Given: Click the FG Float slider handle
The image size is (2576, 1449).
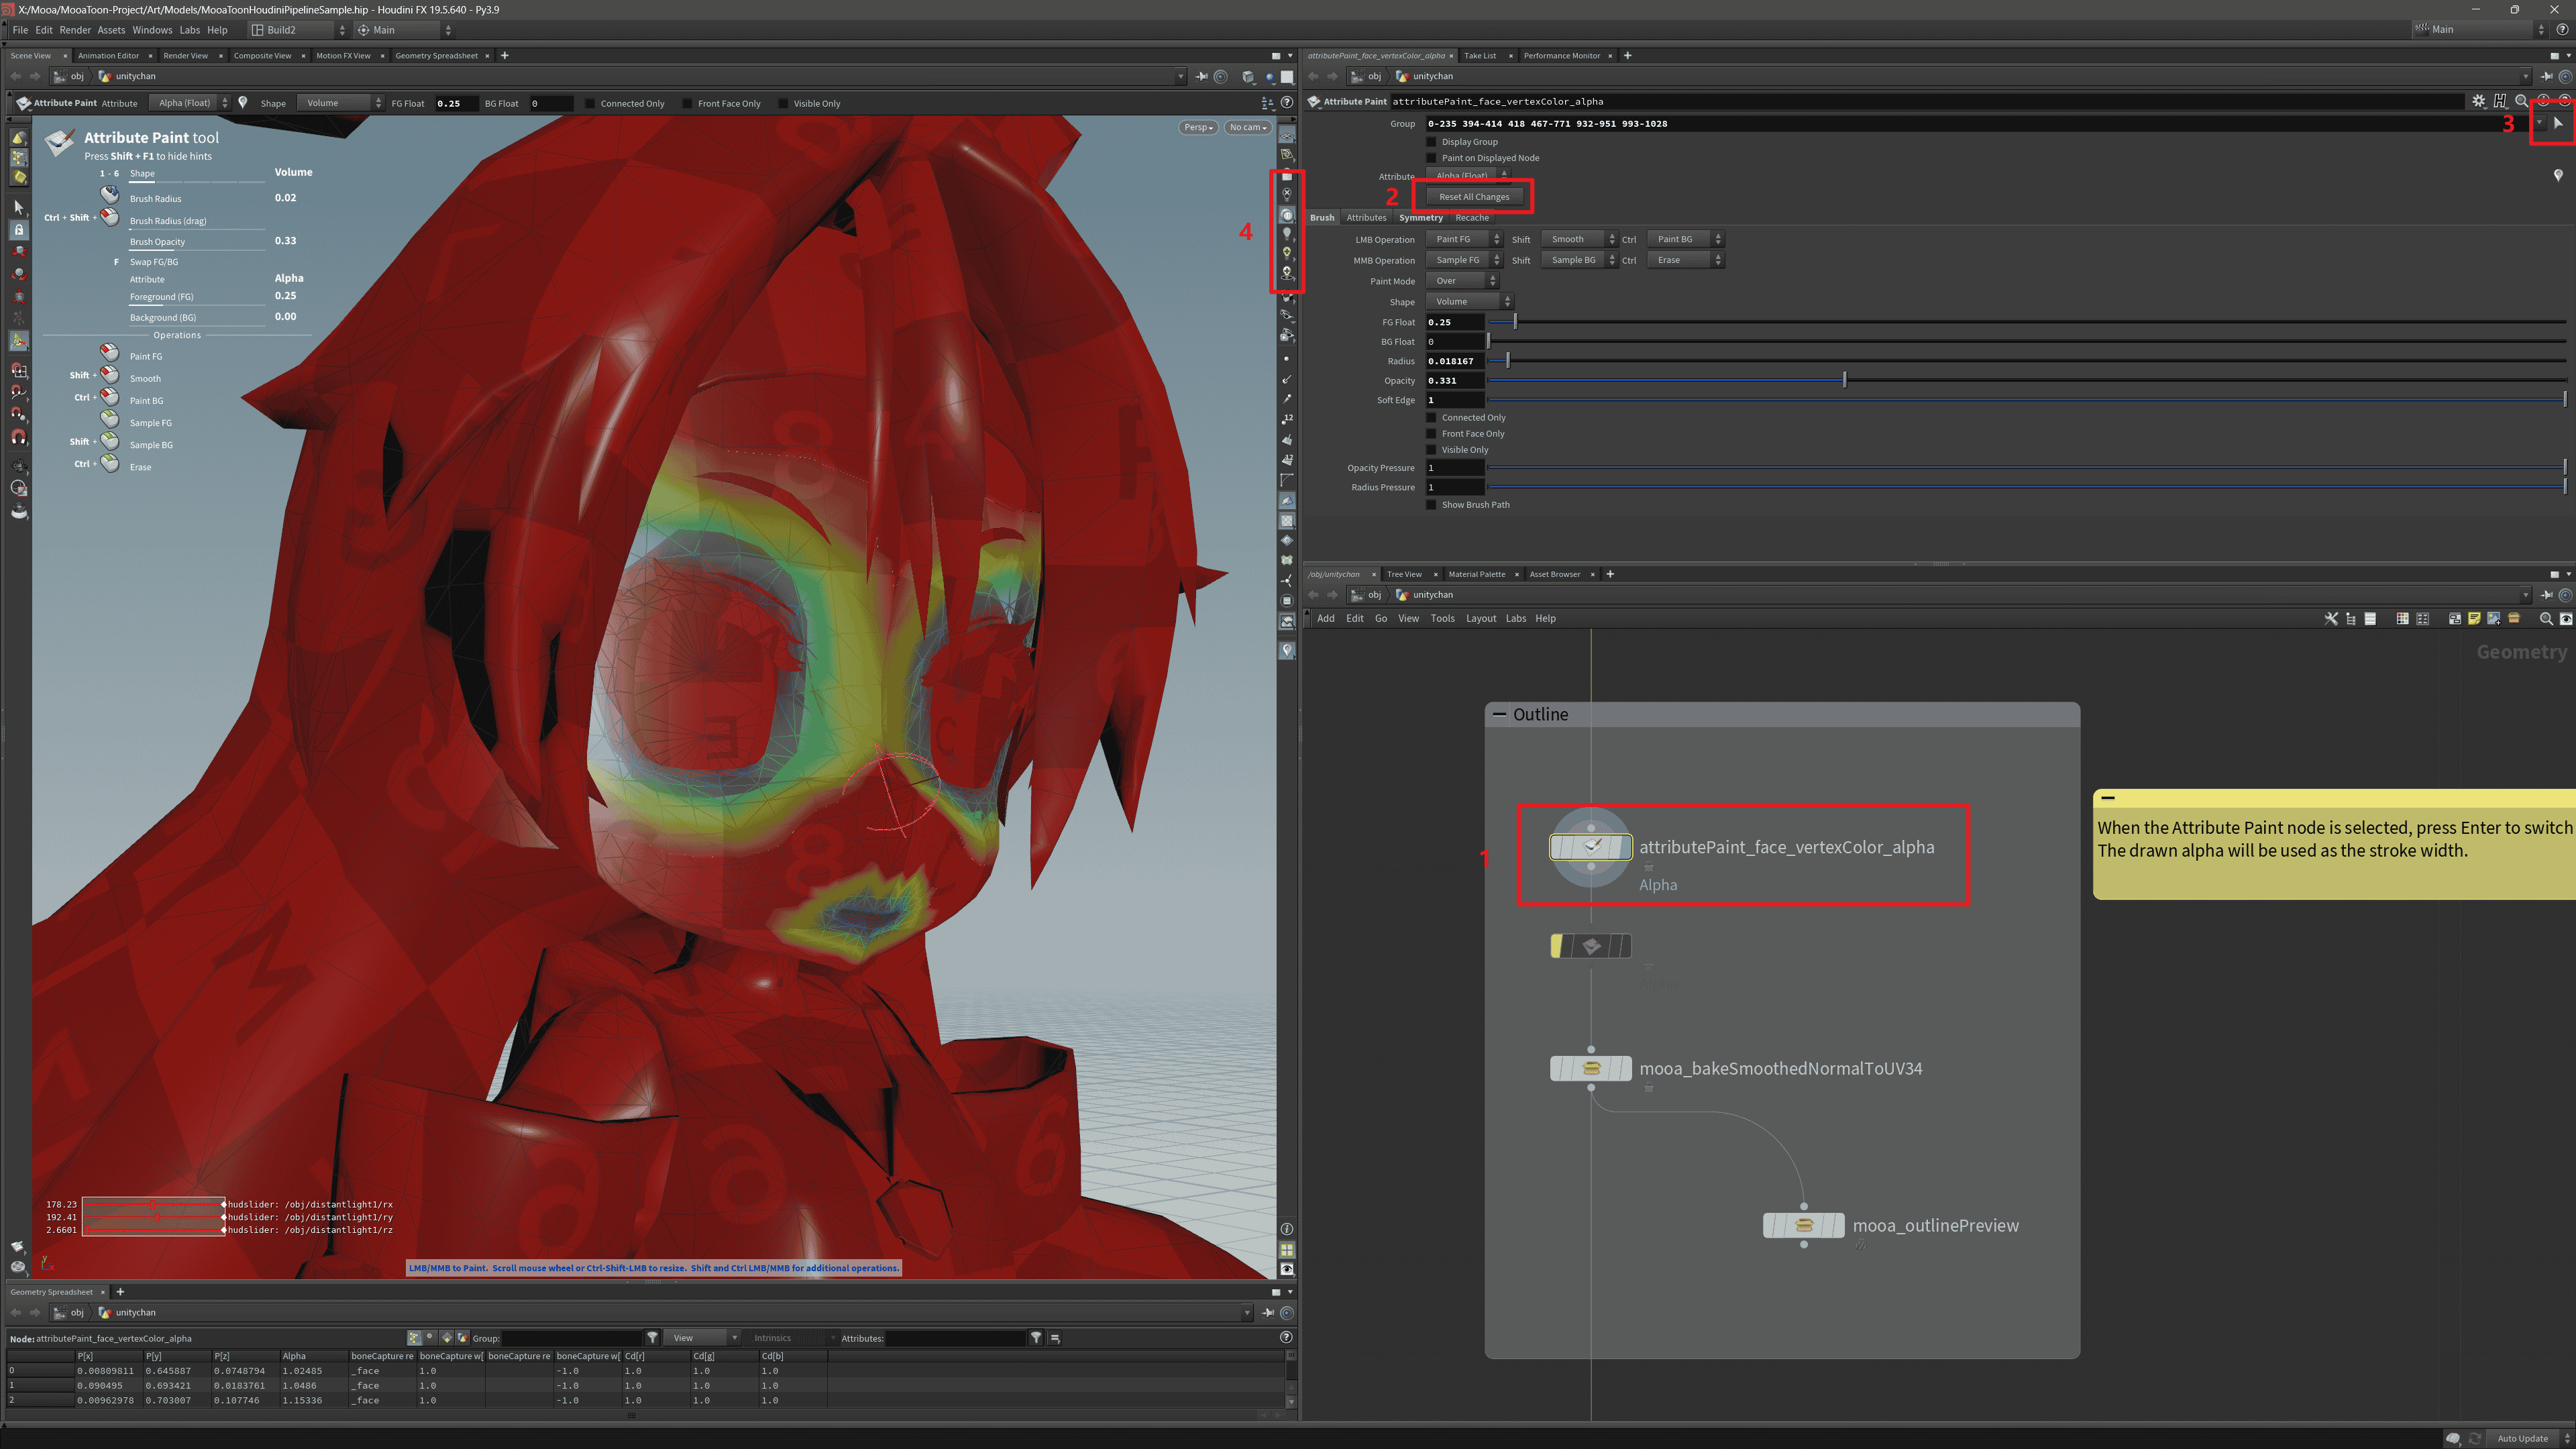Looking at the screenshot, I should (1515, 322).
